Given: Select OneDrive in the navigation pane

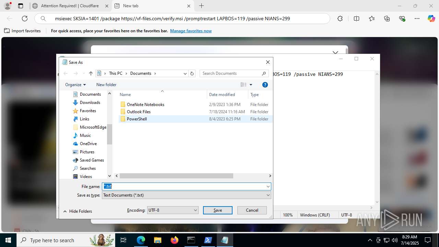Looking at the screenshot, I should pos(88,144).
